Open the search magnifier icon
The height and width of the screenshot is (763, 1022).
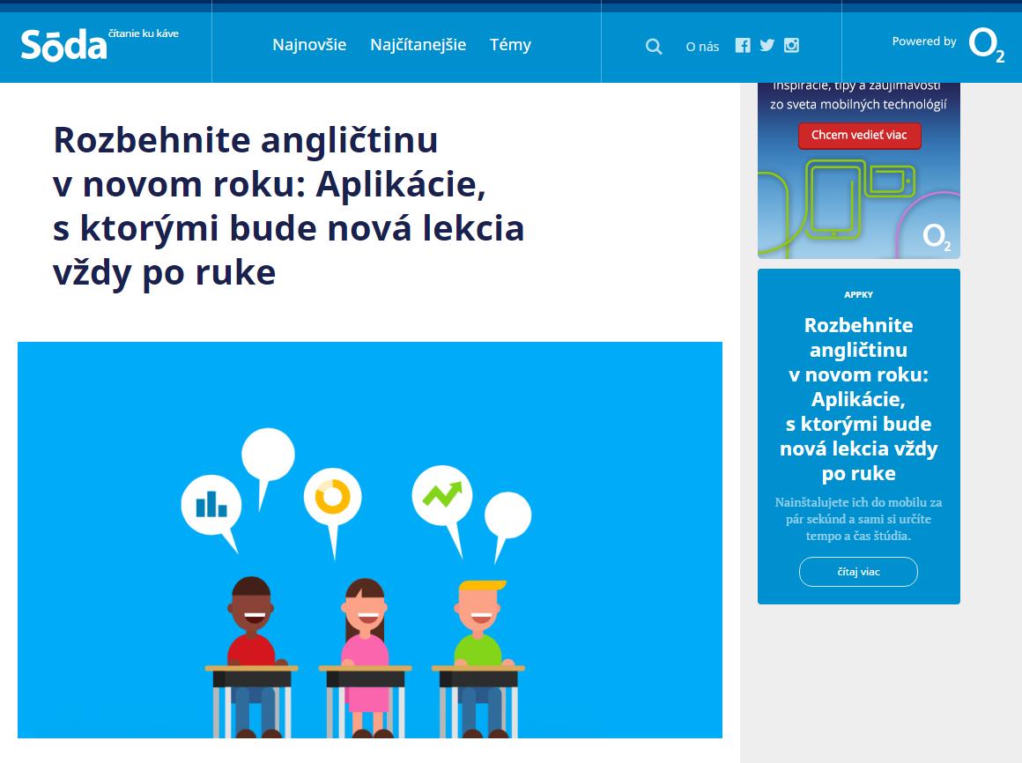[x=654, y=47]
